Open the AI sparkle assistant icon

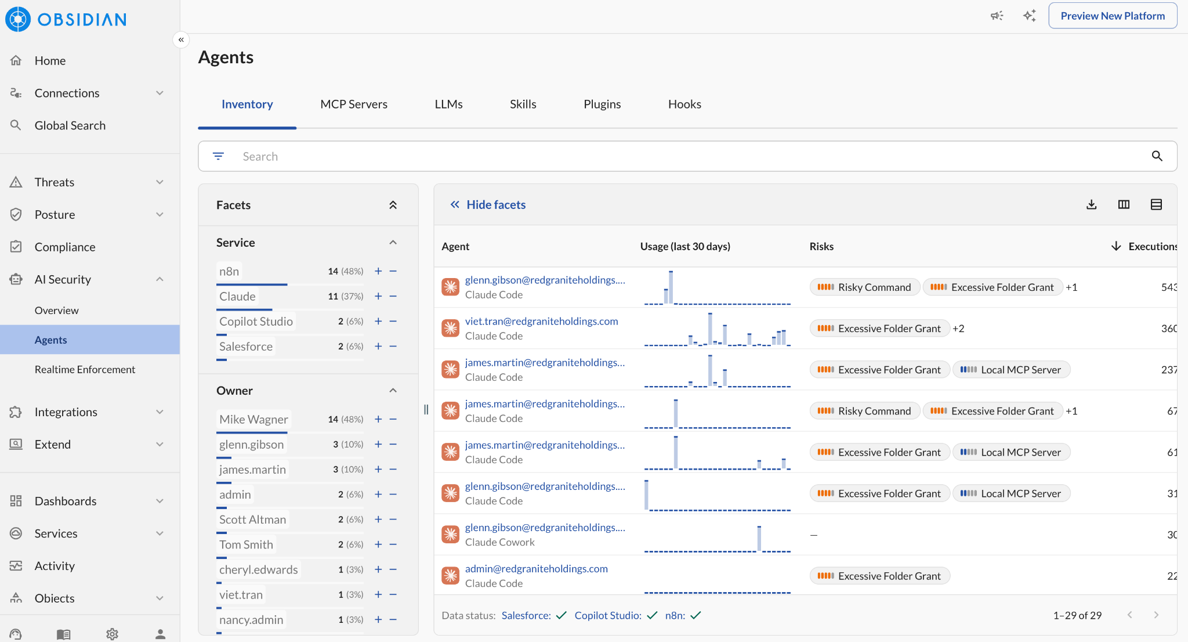tap(1029, 16)
